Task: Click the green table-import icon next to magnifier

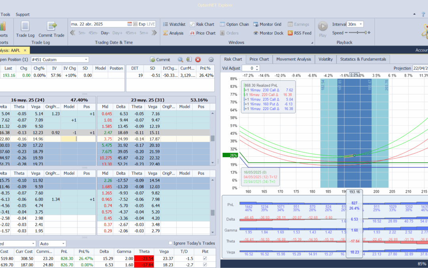Action: coord(189,60)
